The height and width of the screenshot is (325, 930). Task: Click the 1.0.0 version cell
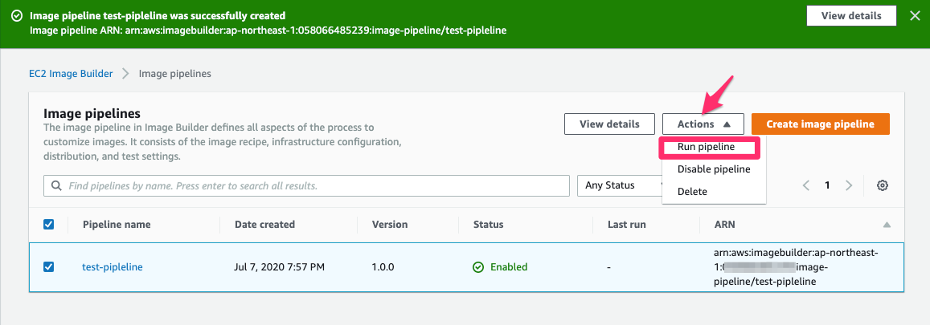coord(383,267)
